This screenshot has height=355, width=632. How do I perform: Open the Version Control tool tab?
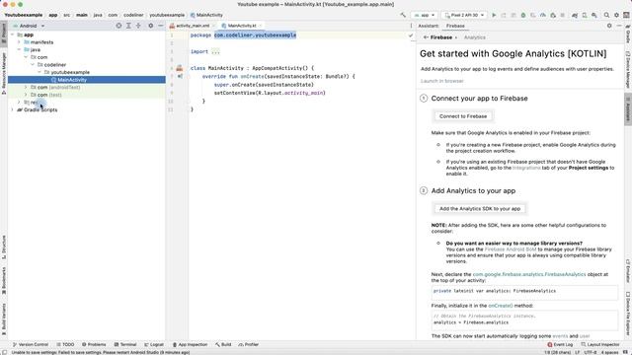click(x=31, y=344)
